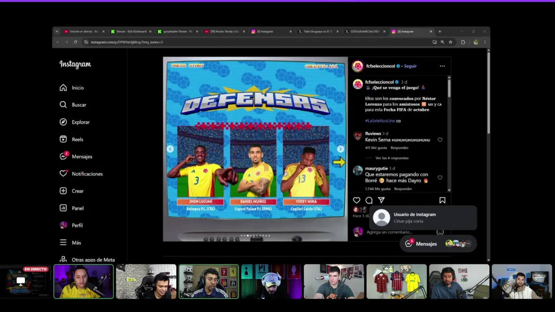Save post with the bookmark icon
Image resolution: width=555 pixels, height=312 pixels.
pos(442,200)
